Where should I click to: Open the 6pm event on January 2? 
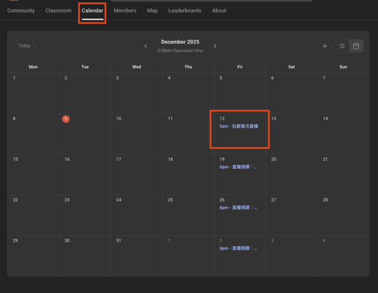[238, 248]
